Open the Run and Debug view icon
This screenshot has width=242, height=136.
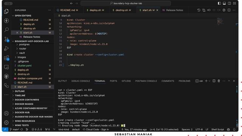6,48
